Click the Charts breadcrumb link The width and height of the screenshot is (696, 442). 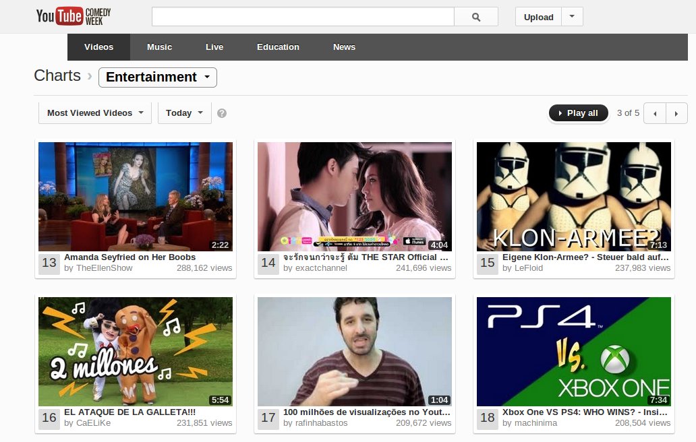click(57, 75)
